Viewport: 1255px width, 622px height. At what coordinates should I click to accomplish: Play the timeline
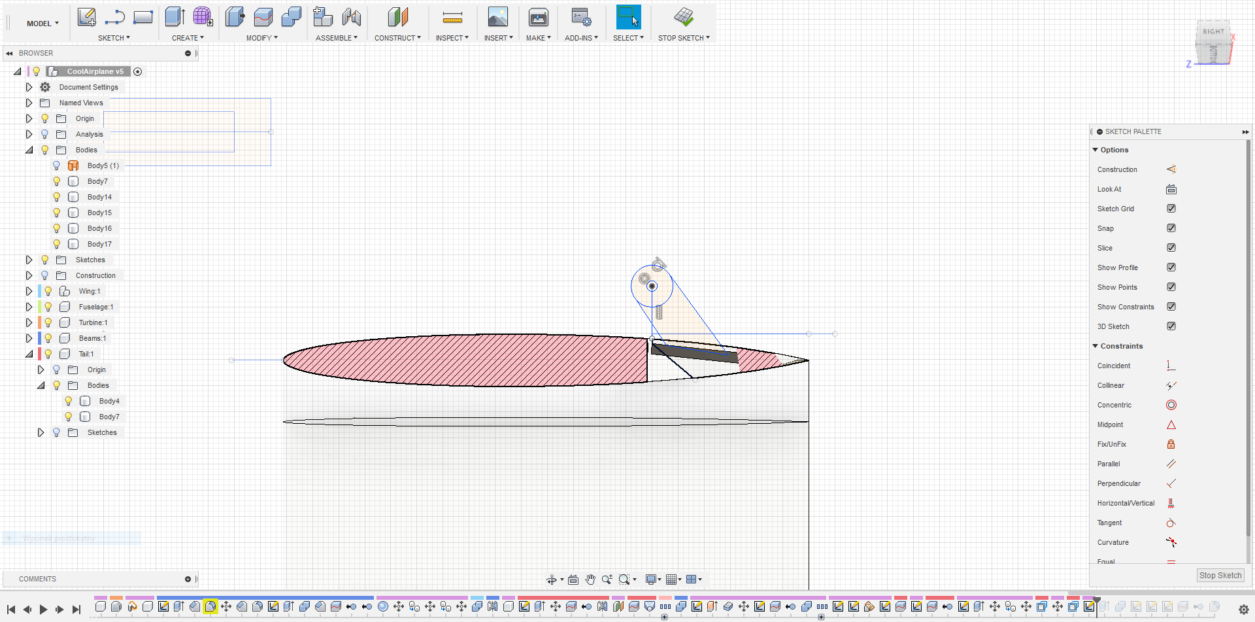[43, 610]
